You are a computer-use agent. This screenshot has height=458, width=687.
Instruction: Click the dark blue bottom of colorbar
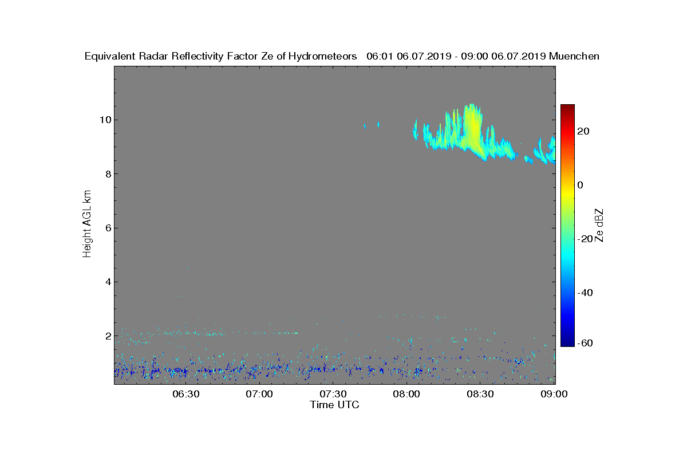coord(567,342)
